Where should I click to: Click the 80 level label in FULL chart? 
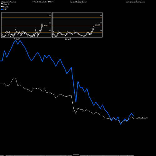[101, 15]
